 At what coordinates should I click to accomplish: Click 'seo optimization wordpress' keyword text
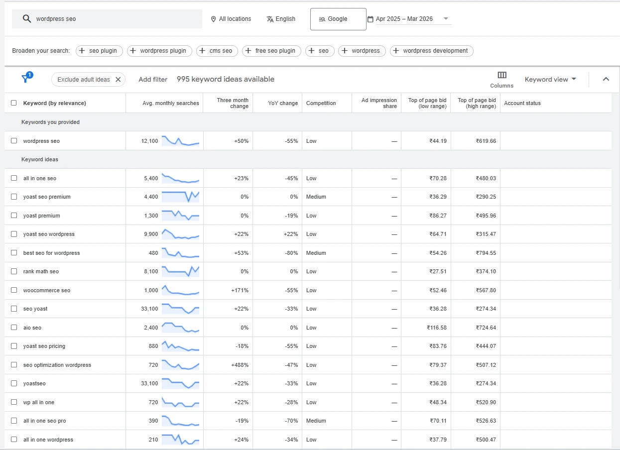point(57,365)
